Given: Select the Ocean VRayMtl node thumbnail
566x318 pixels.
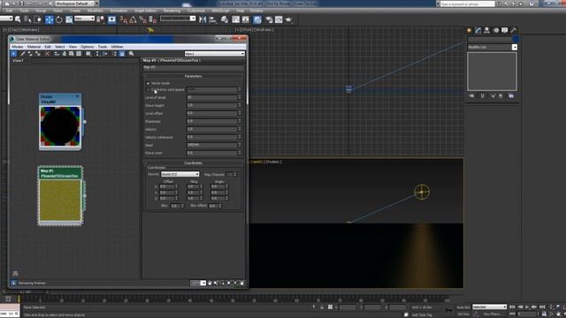Looking at the screenshot, I should (x=60, y=125).
